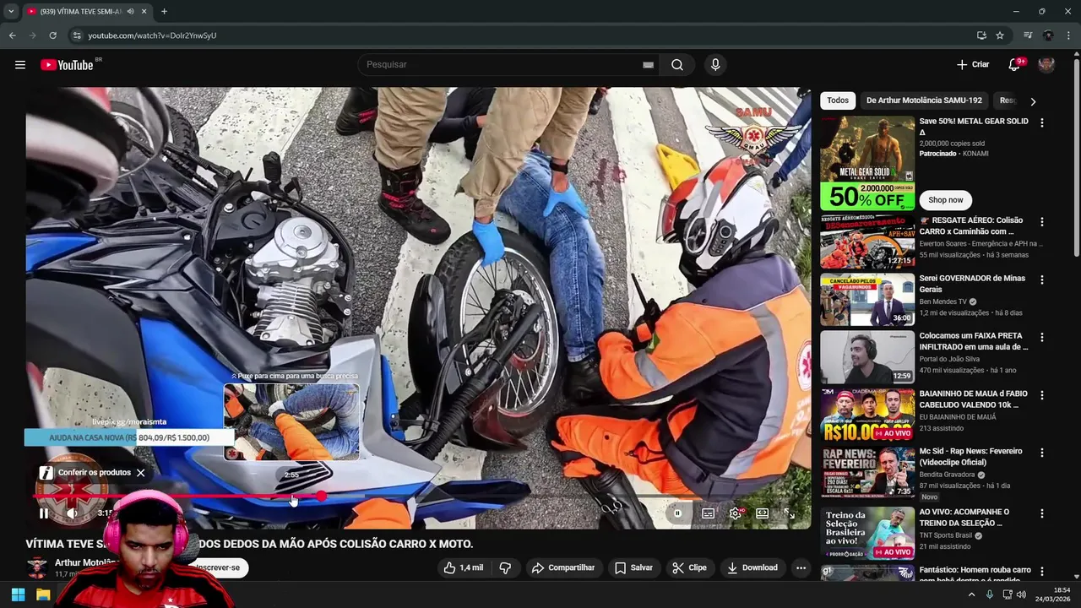Open options for Metal Gear Solid ad

click(x=1041, y=123)
